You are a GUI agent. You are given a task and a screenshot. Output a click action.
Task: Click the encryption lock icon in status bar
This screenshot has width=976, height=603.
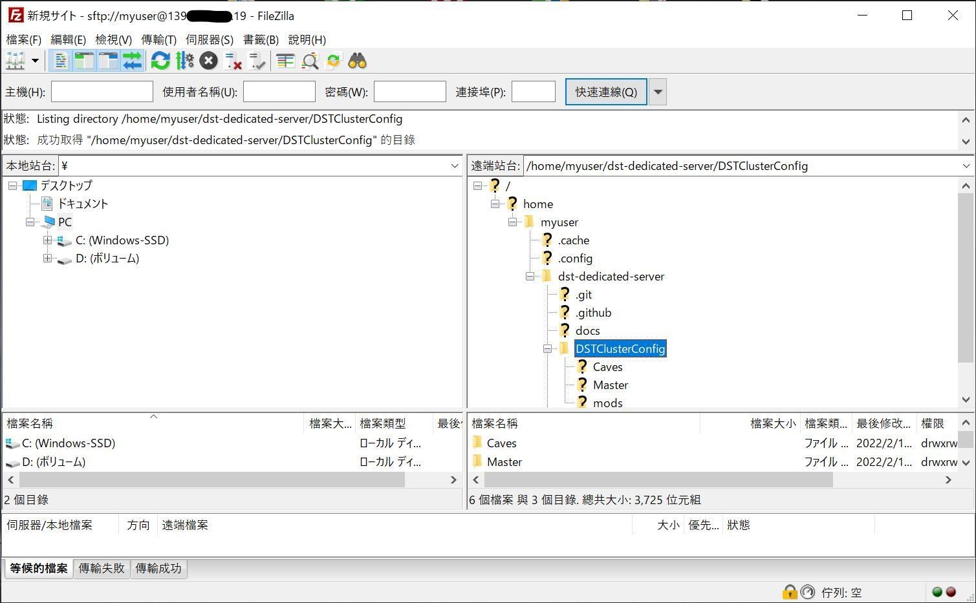point(789,592)
